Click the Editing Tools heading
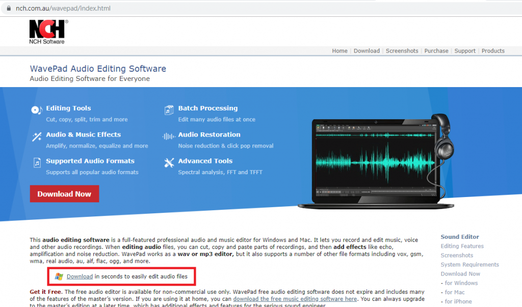The height and width of the screenshot is (307, 522). pos(68,108)
